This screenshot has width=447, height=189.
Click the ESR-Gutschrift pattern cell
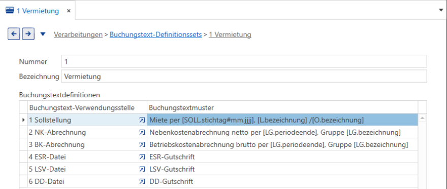click(282, 157)
